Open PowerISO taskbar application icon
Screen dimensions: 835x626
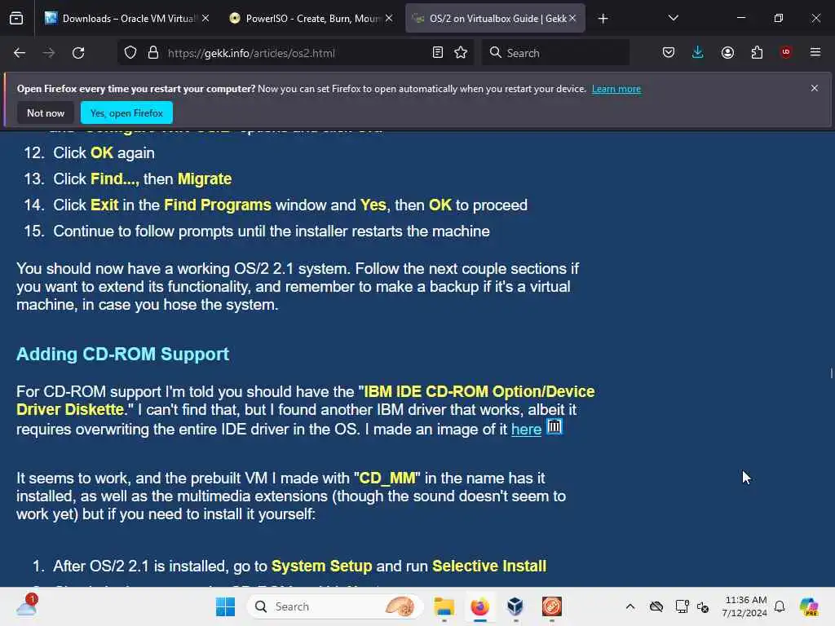click(x=552, y=606)
